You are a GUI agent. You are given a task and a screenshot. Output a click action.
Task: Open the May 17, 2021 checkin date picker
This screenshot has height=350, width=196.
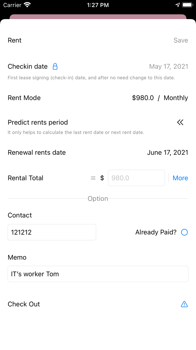click(169, 66)
